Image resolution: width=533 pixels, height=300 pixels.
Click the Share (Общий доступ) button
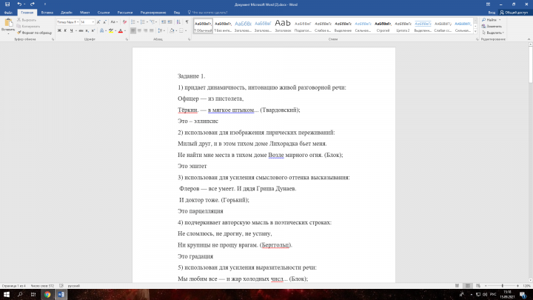(x=514, y=13)
